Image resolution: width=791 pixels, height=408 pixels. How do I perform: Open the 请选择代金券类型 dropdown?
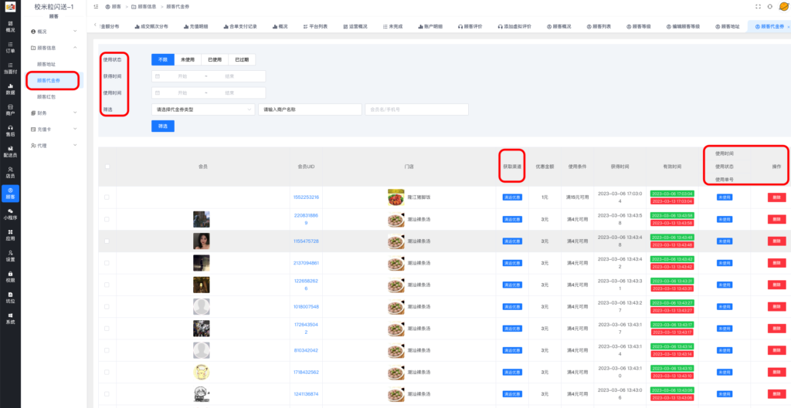tap(203, 110)
